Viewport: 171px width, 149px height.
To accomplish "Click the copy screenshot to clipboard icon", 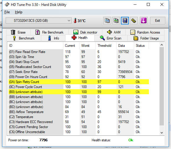I will pos(116,21).
